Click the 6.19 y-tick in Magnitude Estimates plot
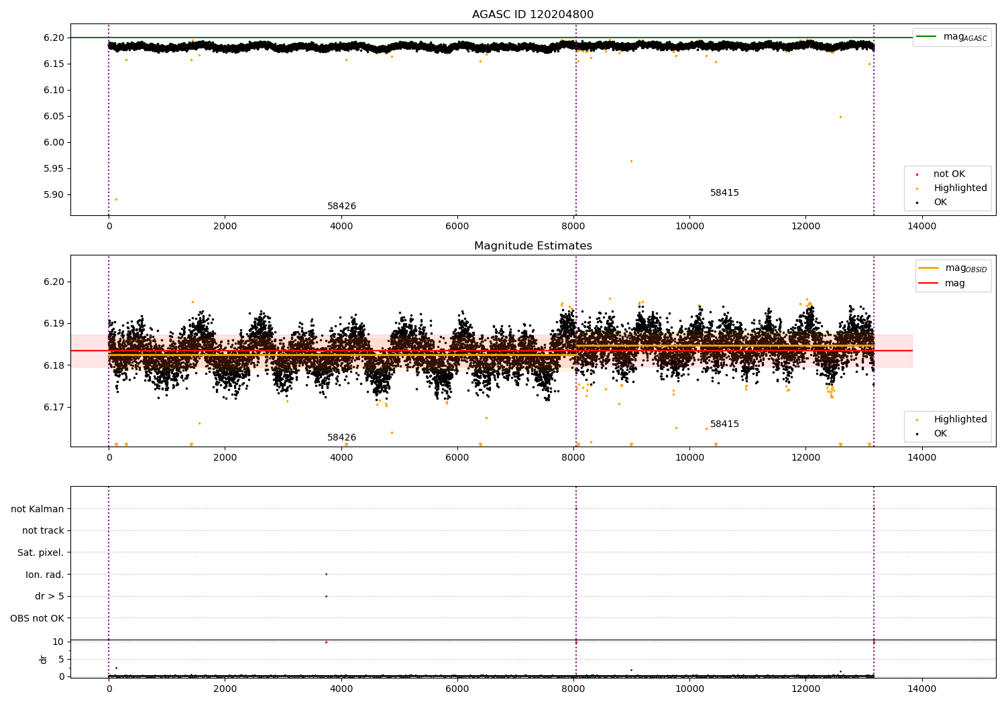The image size is (1006, 704). coord(54,323)
